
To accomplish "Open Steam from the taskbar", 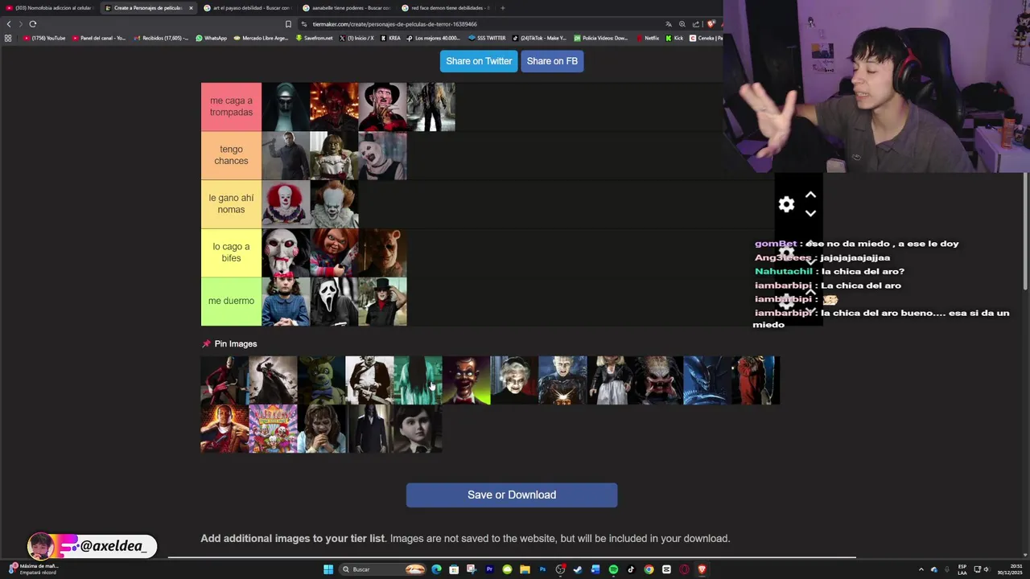I will pos(578,569).
